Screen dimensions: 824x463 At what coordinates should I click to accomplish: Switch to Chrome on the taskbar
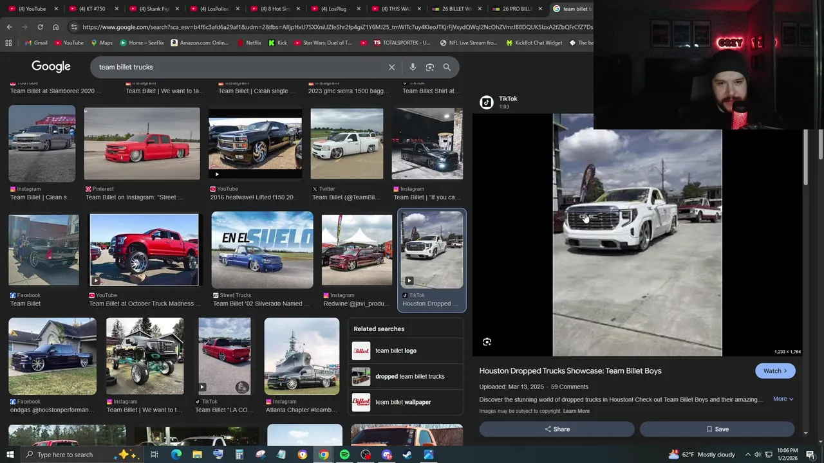pos(323,455)
